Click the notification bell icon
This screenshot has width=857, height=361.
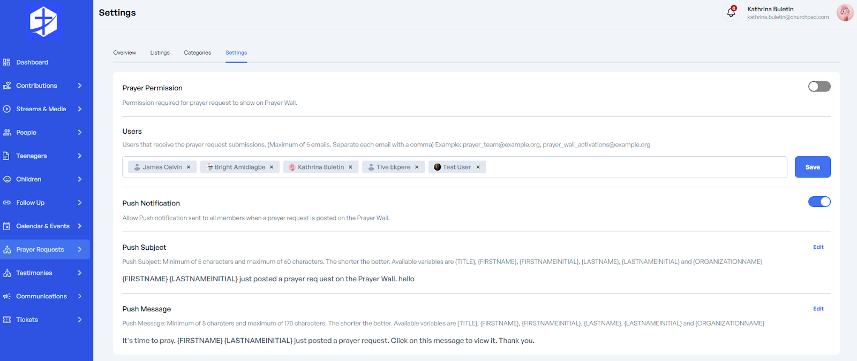tap(731, 12)
